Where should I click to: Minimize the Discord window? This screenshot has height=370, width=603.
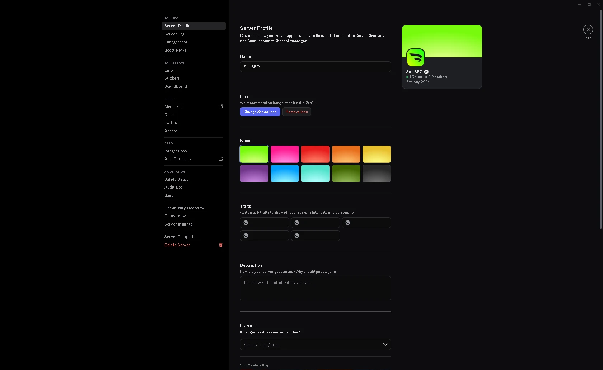[579, 4]
